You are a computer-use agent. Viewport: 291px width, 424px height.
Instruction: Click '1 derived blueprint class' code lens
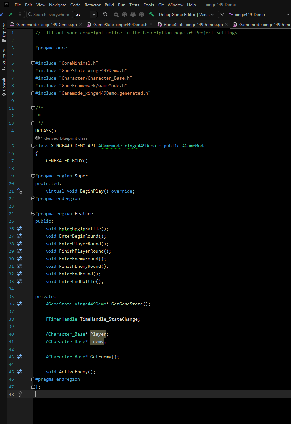tap(64, 138)
